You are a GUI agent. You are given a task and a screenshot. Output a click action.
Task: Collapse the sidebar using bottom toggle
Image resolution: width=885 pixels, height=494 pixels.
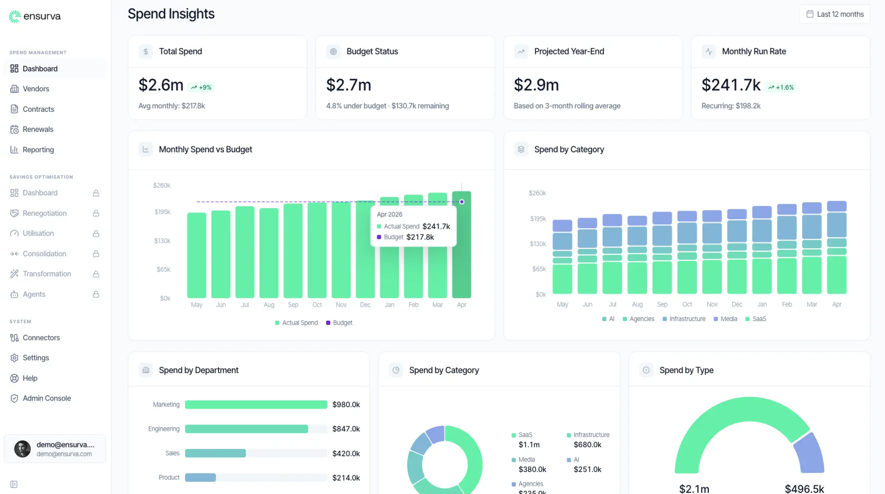(x=14, y=484)
